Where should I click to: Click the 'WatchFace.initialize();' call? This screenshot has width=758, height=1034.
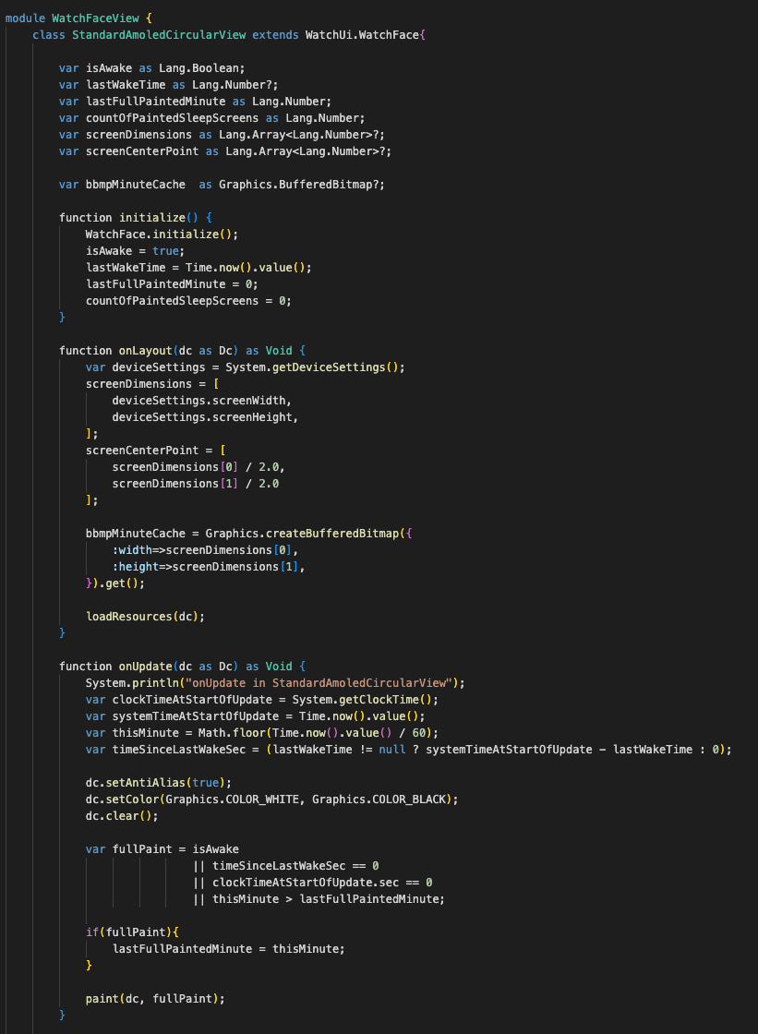click(162, 234)
